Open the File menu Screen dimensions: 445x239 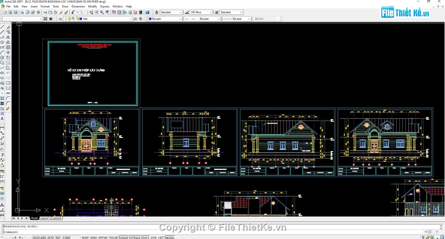pos(8,6)
